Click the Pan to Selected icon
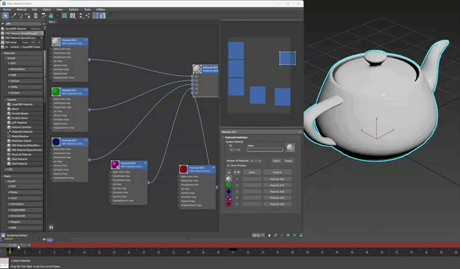The width and height of the screenshot is (460, 269). click(x=301, y=235)
